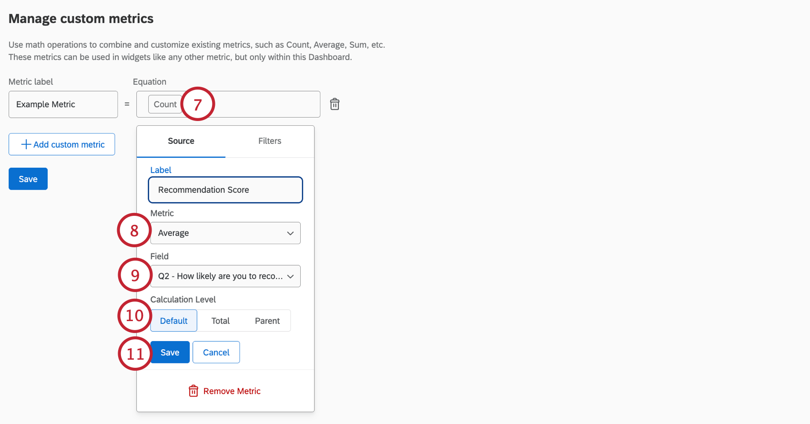Select the Parent calculation level
Viewport: 810px width, 424px height.
coord(267,321)
